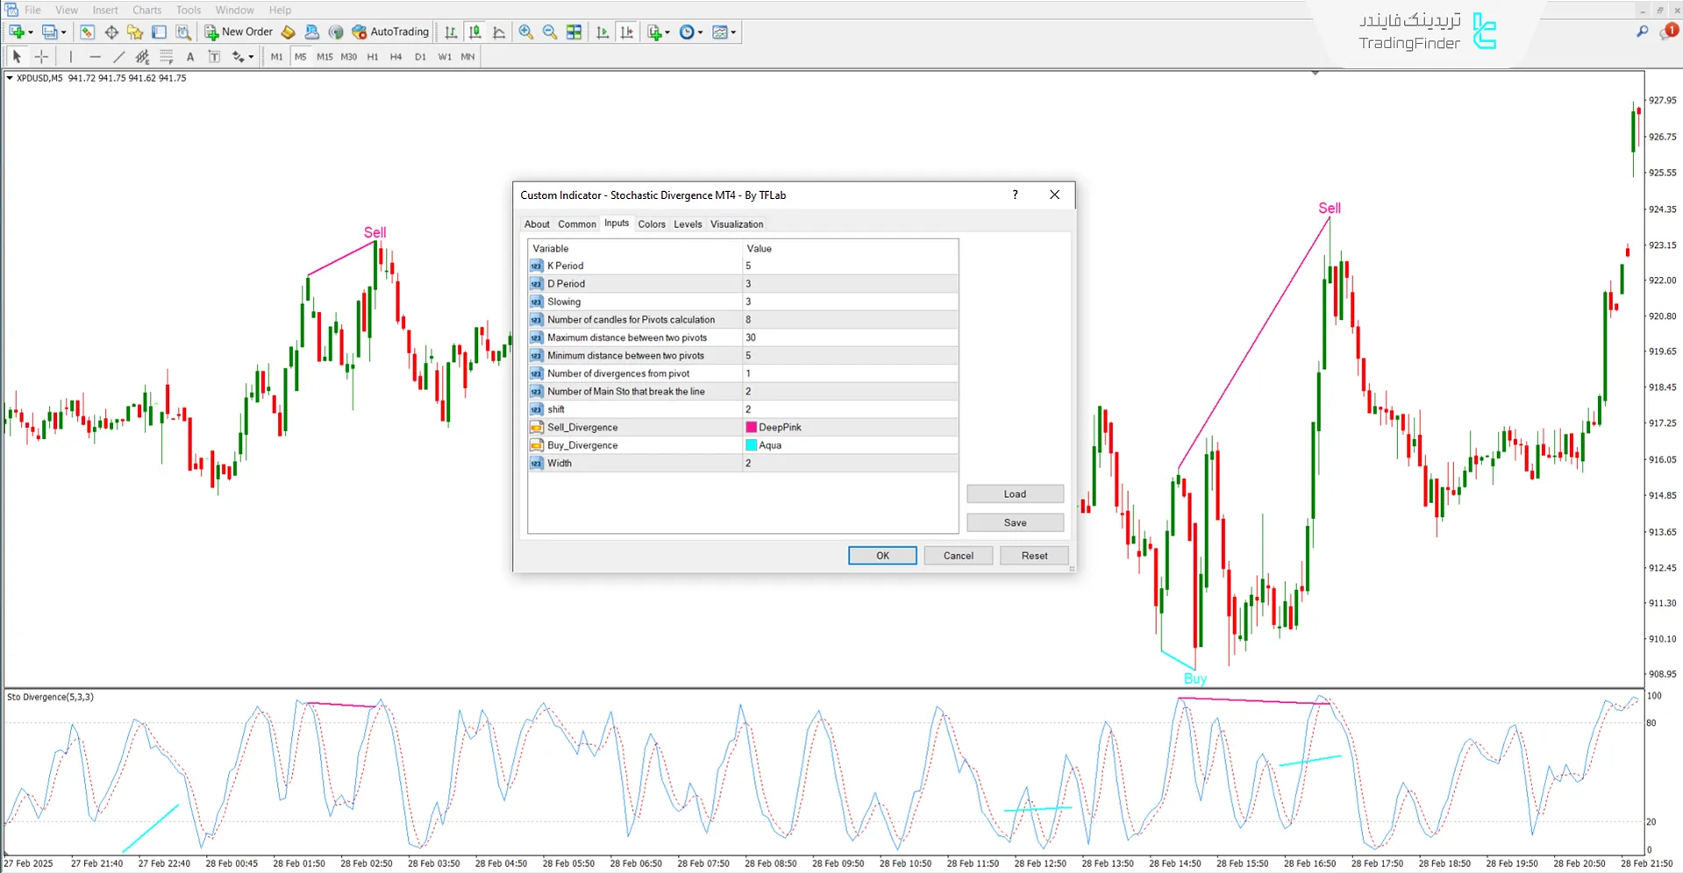Switch chart timeframe to H1

372,56
